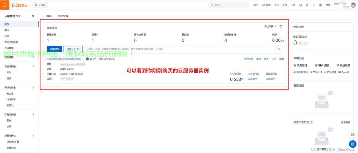
Task: Click the instance search magnifier button
Action: 279,49
